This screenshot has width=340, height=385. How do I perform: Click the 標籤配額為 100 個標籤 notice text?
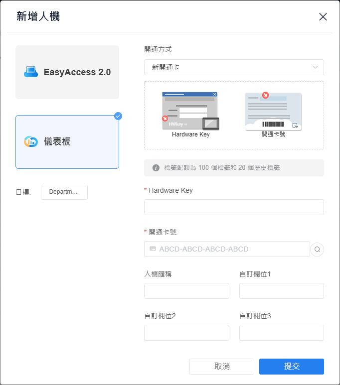[222, 168]
